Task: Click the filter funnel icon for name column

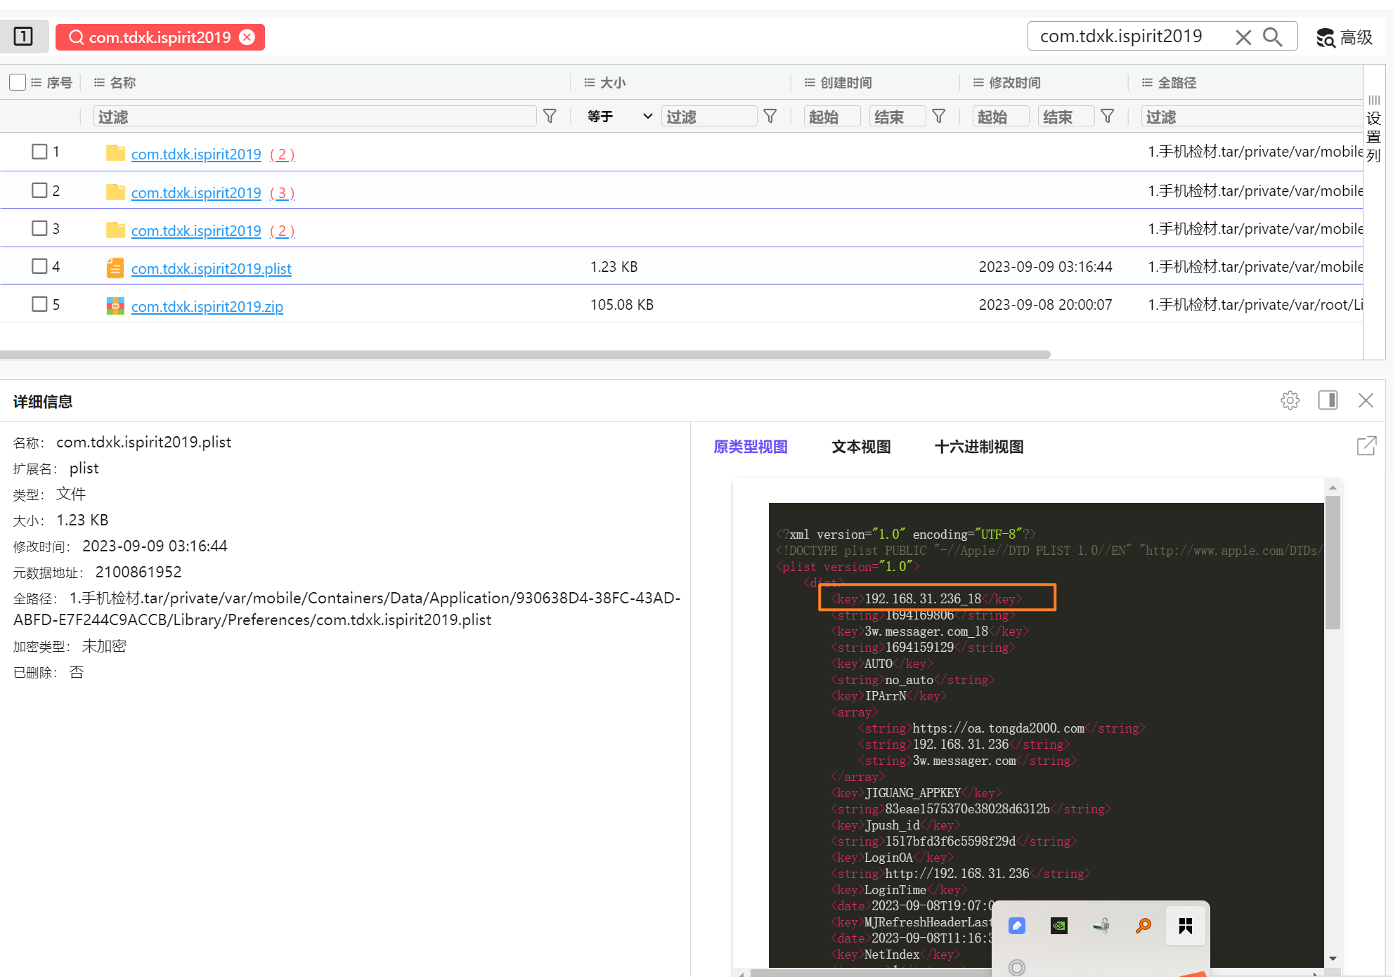Action: tap(550, 116)
